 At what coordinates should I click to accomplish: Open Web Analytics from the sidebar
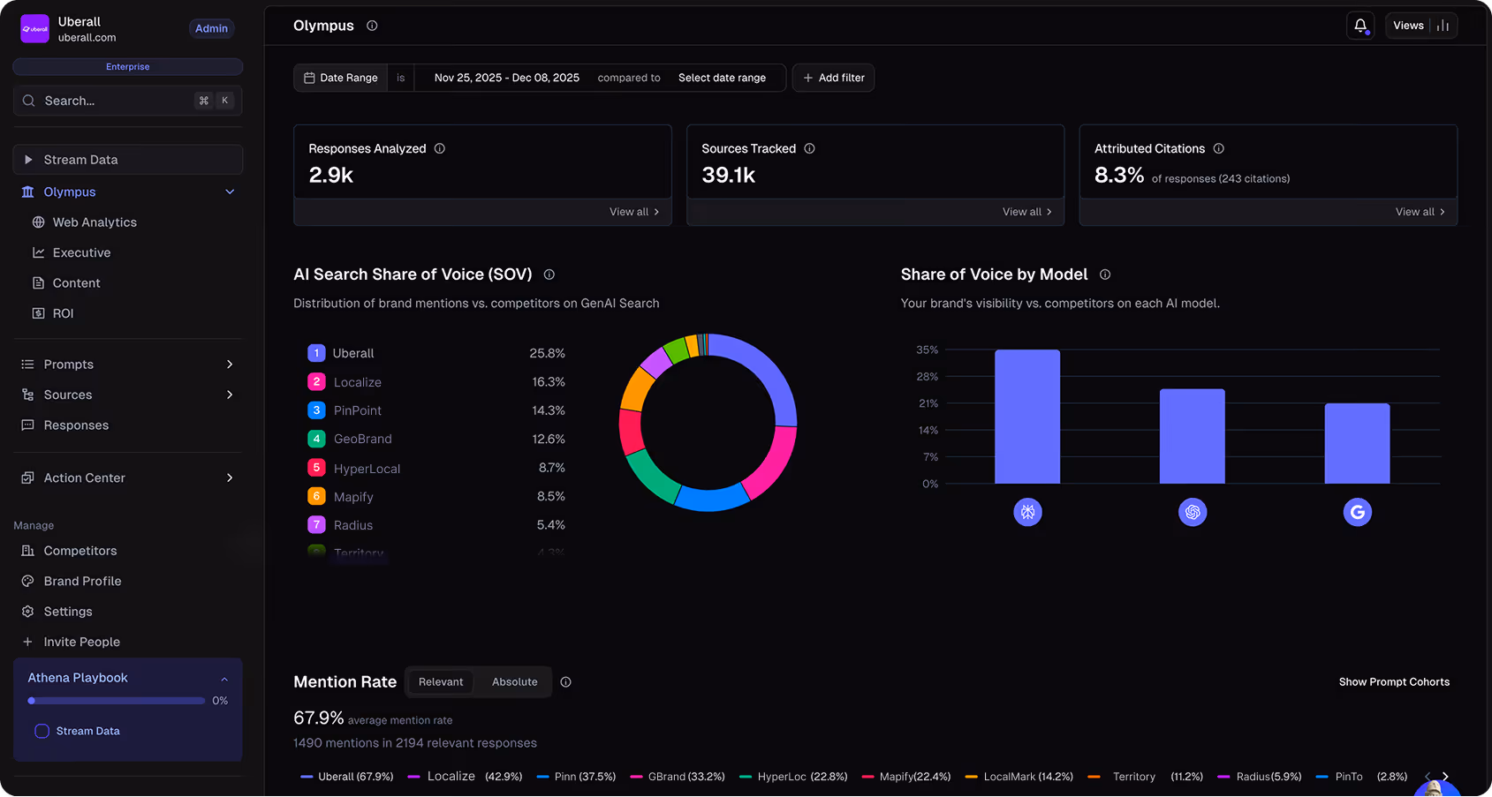click(x=95, y=222)
